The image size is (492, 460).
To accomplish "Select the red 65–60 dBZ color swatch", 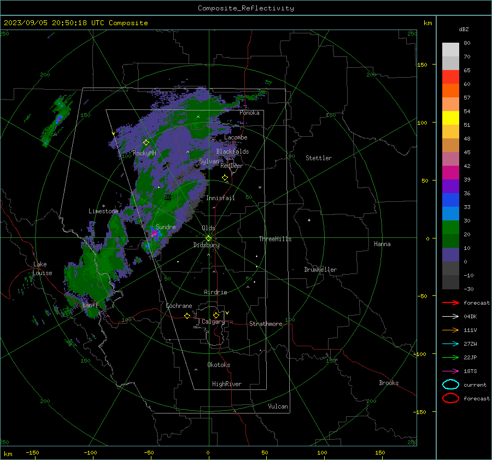I will pyautogui.click(x=450, y=77).
